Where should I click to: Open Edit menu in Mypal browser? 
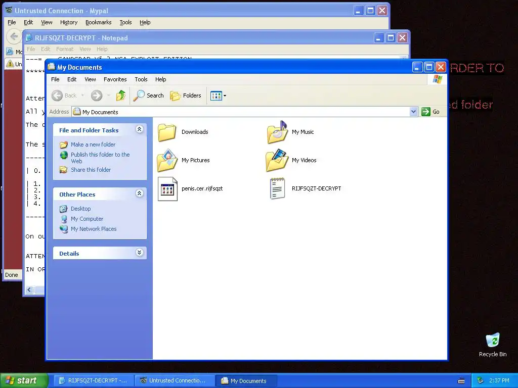pos(28,22)
